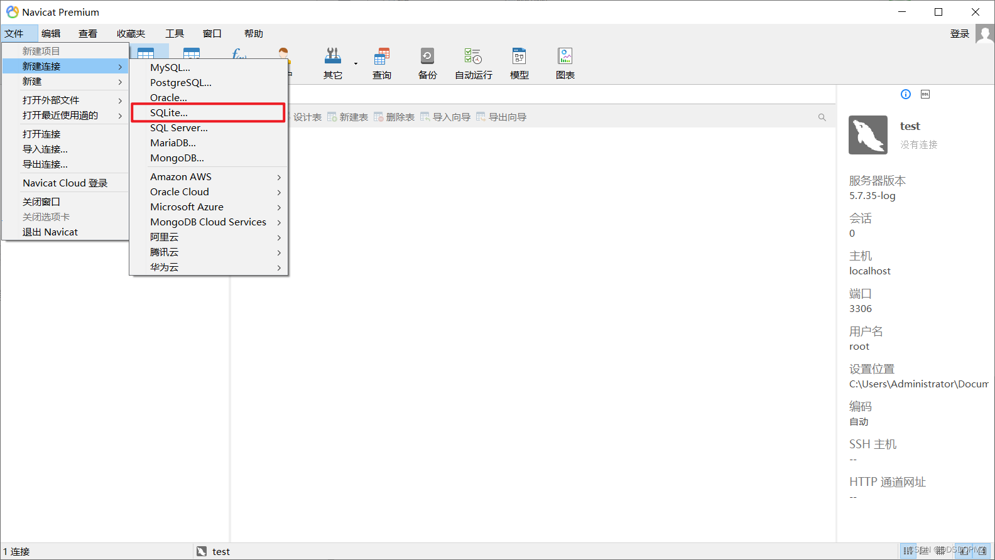
Task: Open the 其它 (Others) toolbar icon
Action: (333, 63)
